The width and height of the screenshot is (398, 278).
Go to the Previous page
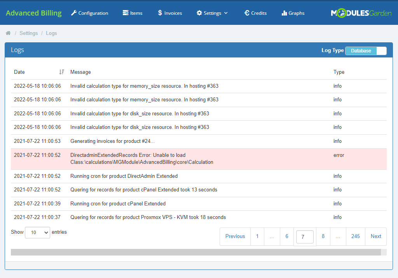(235, 236)
